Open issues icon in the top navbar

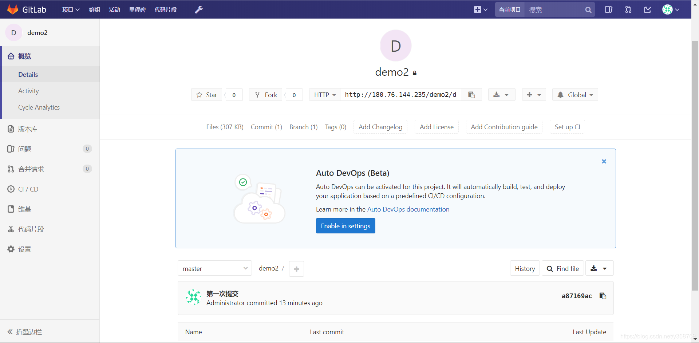609,10
